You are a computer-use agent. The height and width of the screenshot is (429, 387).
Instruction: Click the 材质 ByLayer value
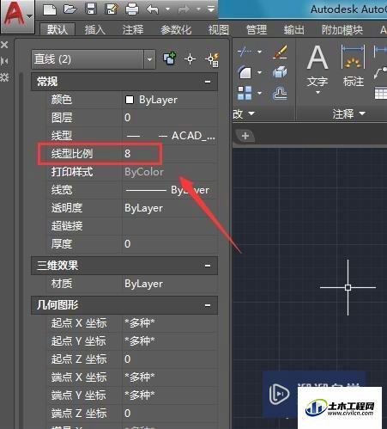(170, 284)
